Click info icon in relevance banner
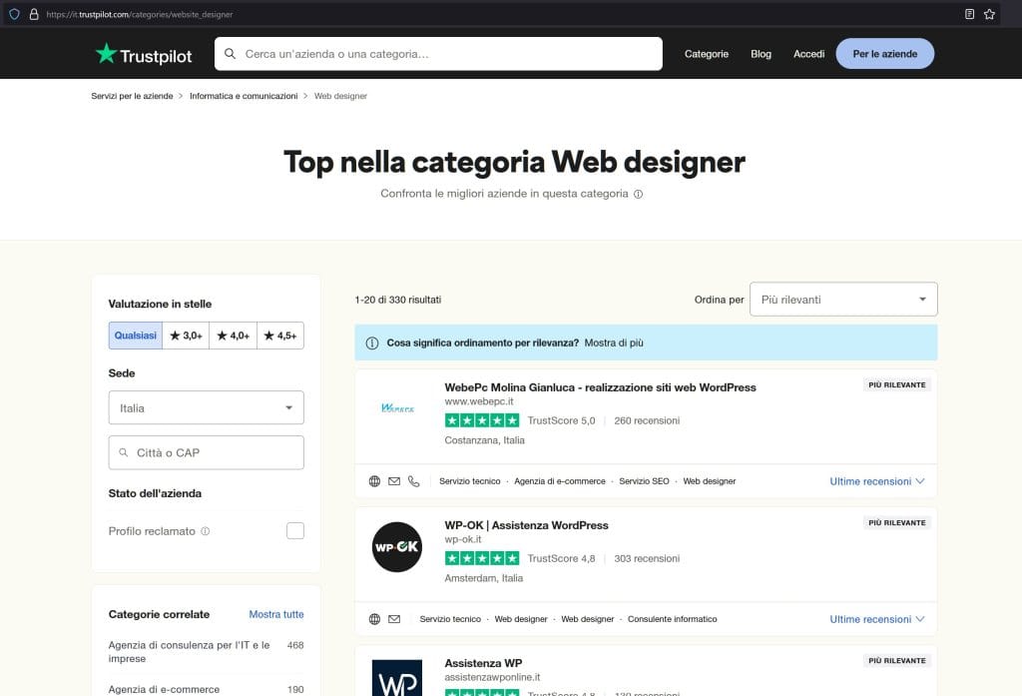The height and width of the screenshot is (696, 1022). (372, 344)
